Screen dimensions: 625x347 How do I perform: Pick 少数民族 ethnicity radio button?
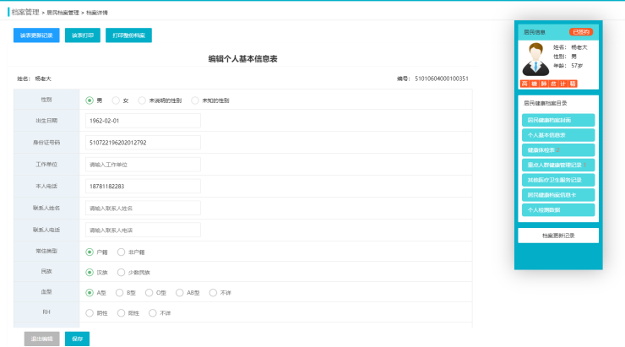pos(122,272)
